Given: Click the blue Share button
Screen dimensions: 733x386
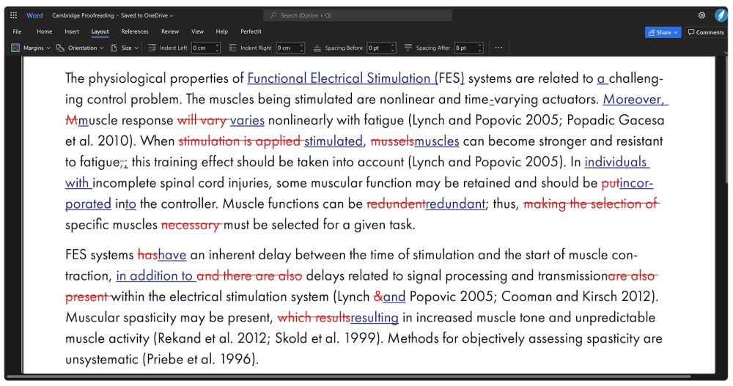Looking at the screenshot, I should [x=662, y=32].
